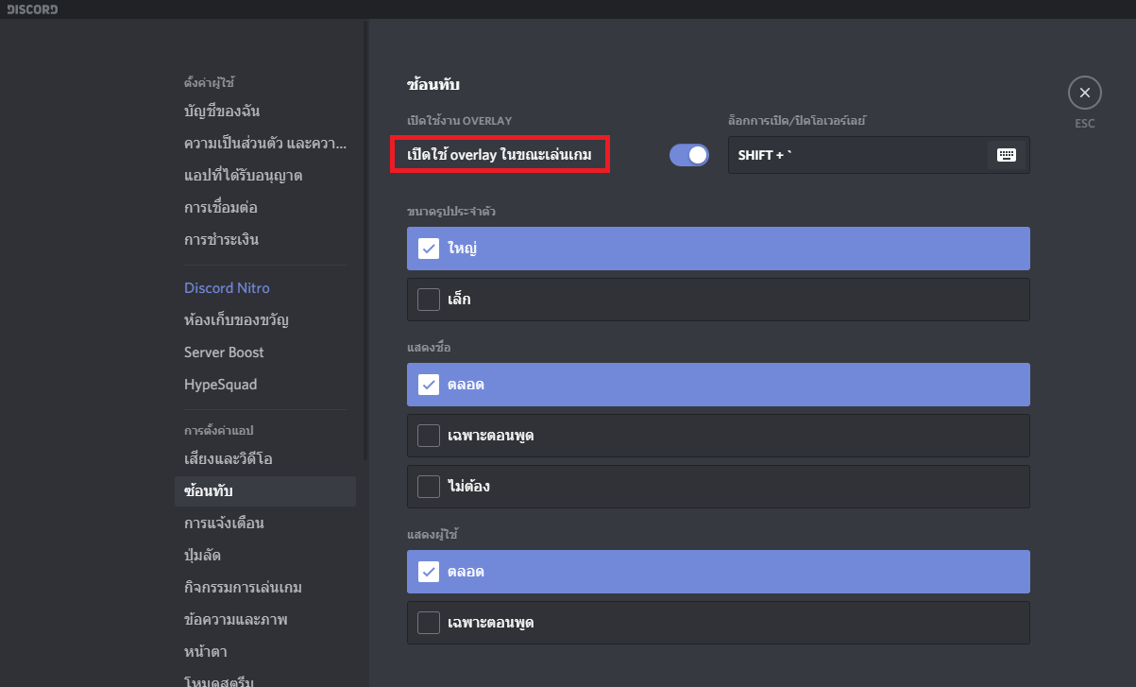Check ตลอด under แสดงผู้ใช้ section
Viewport: 1136px width, 687px height.
click(x=429, y=572)
